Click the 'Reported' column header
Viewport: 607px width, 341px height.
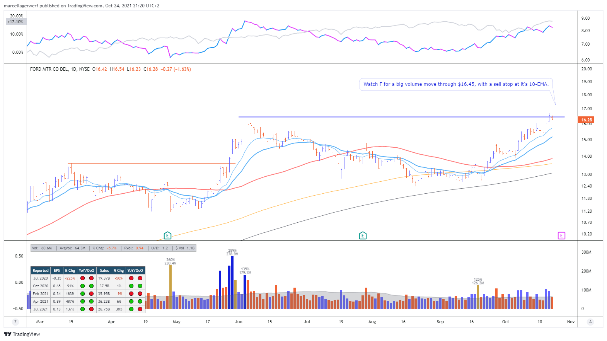tap(41, 271)
